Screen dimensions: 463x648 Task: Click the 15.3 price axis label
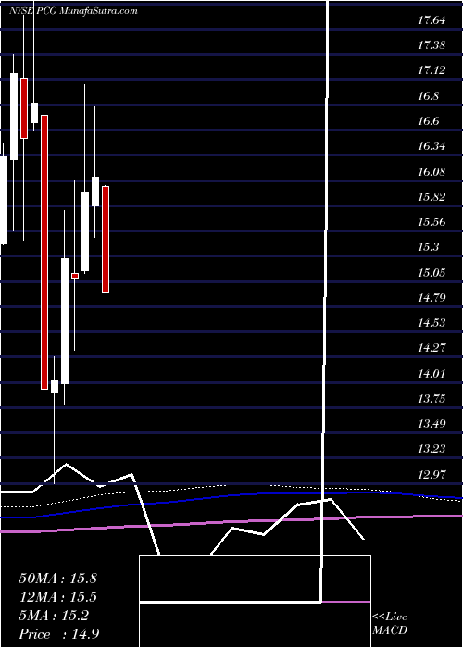(428, 247)
